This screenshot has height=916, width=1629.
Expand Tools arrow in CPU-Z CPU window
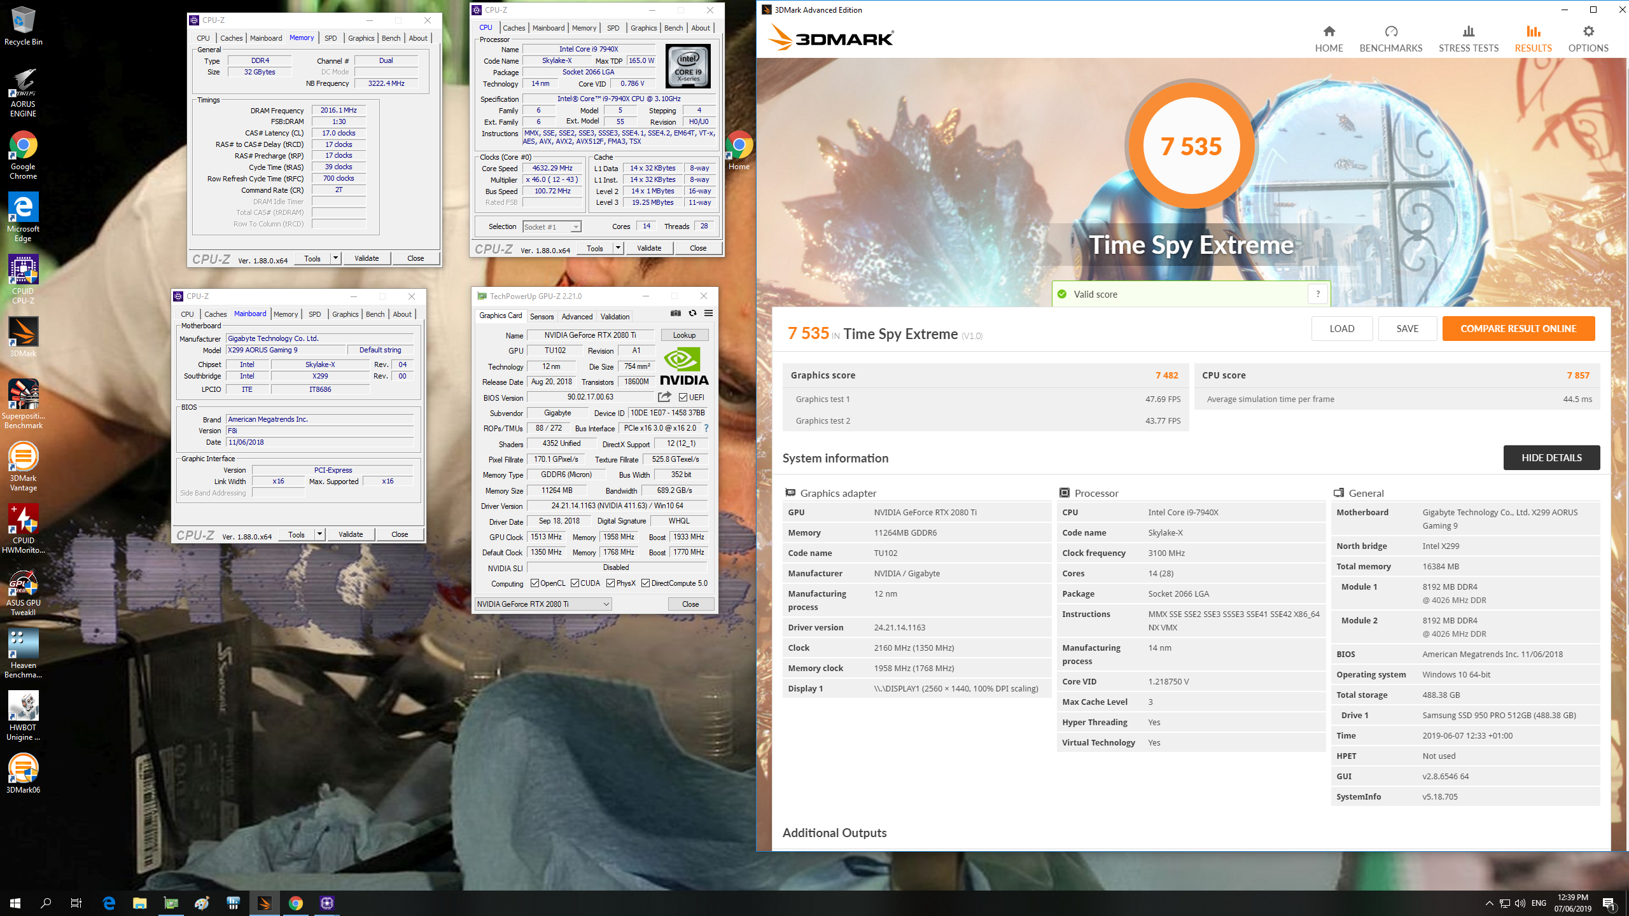pyautogui.click(x=618, y=247)
